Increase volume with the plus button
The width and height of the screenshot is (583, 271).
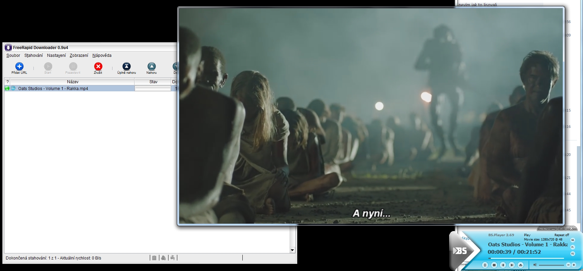[x=574, y=265]
